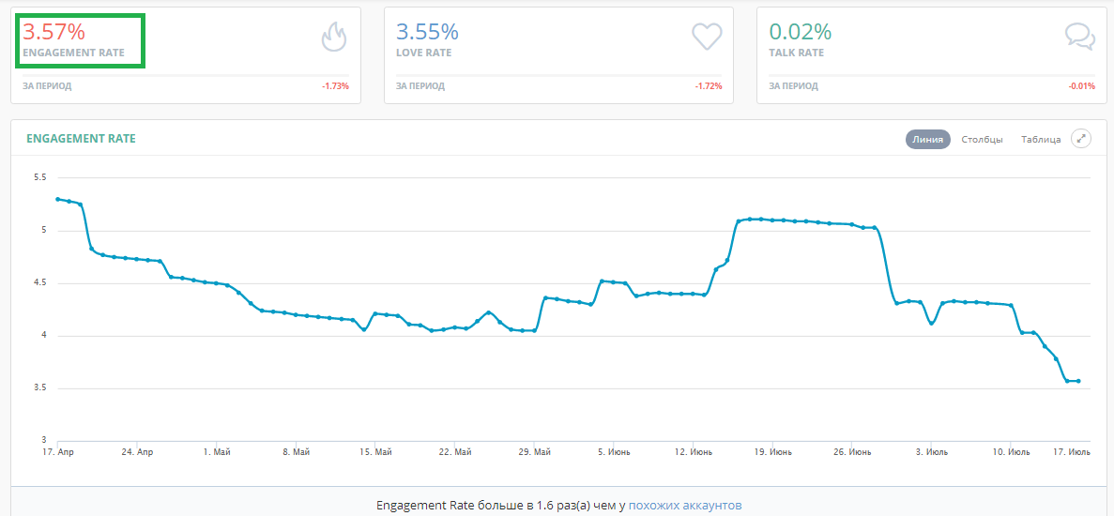The width and height of the screenshot is (1114, 516).
Task: Click the last data point on the chart line
Action: coord(1078,381)
